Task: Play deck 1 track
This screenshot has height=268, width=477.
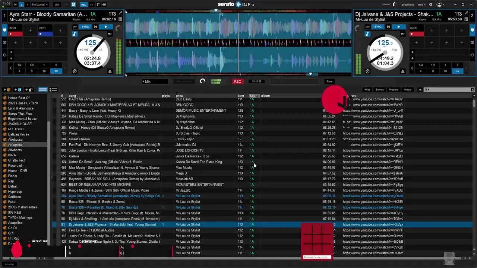Action: [x=106, y=27]
